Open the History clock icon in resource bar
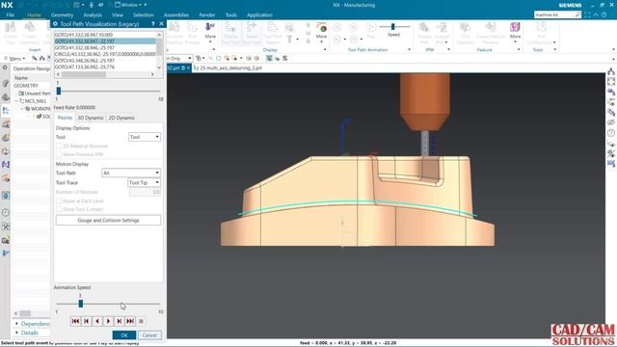Image resolution: width=617 pixels, height=347 pixels. 6,212
